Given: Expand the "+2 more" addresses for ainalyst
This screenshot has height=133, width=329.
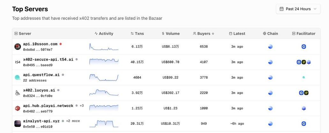Looking at the screenshot, I should tap(73, 121).
